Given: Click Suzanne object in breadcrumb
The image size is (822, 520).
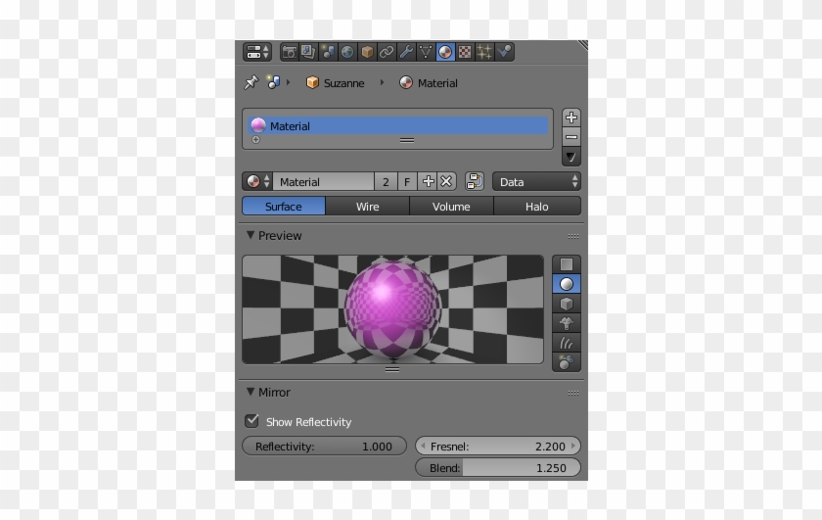Looking at the screenshot, I should click(x=335, y=83).
